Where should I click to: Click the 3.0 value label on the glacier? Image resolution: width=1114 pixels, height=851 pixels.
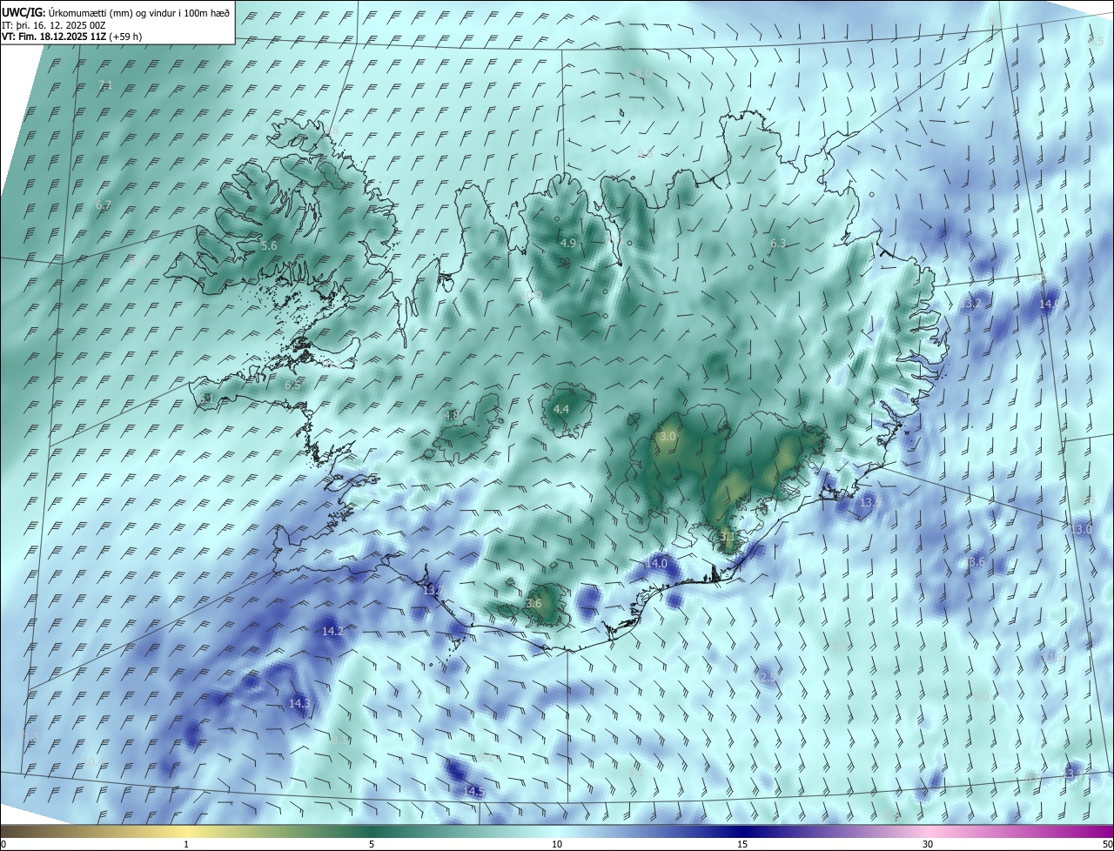tap(668, 436)
